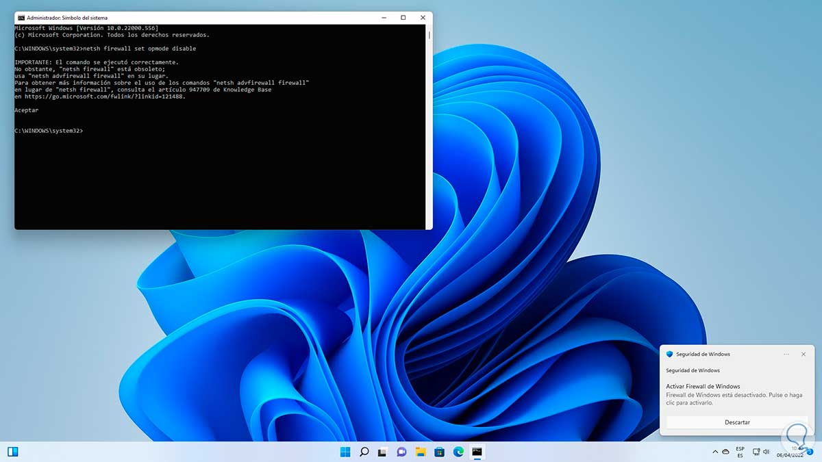Image resolution: width=822 pixels, height=462 pixels.
Task: Switch keyboard layout via the ESP indicator
Action: [740, 452]
